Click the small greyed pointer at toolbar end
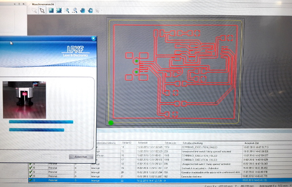 coord(97,11)
